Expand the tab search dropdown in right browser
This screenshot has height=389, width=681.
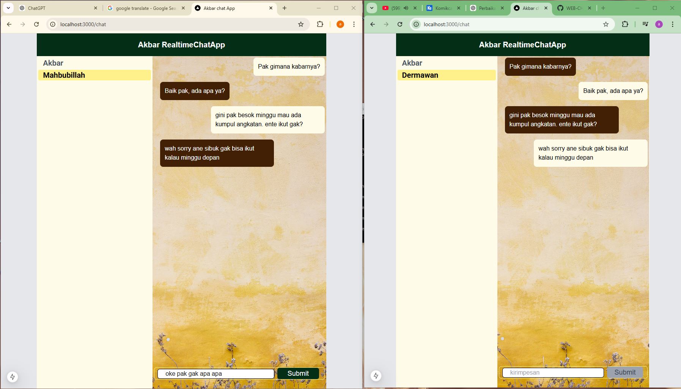(x=372, y=8)
